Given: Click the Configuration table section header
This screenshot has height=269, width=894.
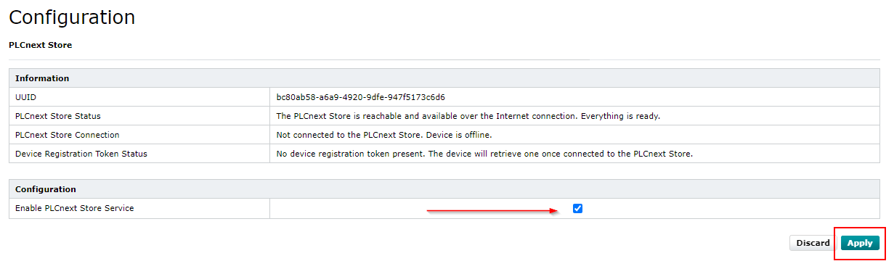Looking at the screenshot, I should coord(46,189).
